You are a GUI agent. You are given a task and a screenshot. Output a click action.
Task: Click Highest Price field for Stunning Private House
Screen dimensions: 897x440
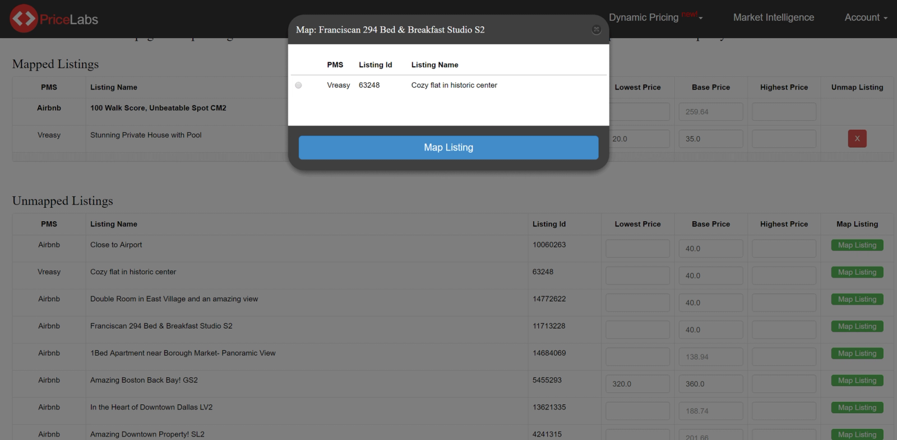[x=784, y=139]
